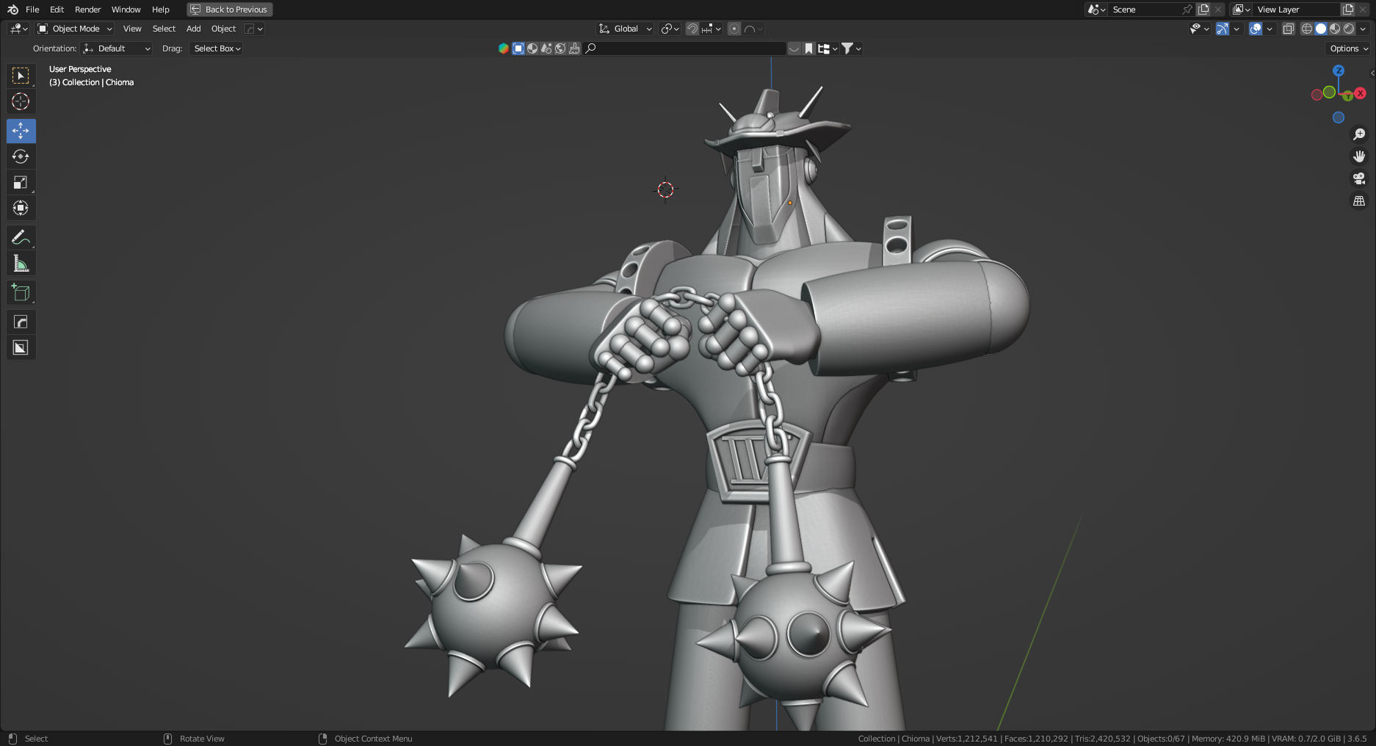Enable proportional editing toggle
The height and width of the screenshot is (746, 1376).
coord(734,29)
